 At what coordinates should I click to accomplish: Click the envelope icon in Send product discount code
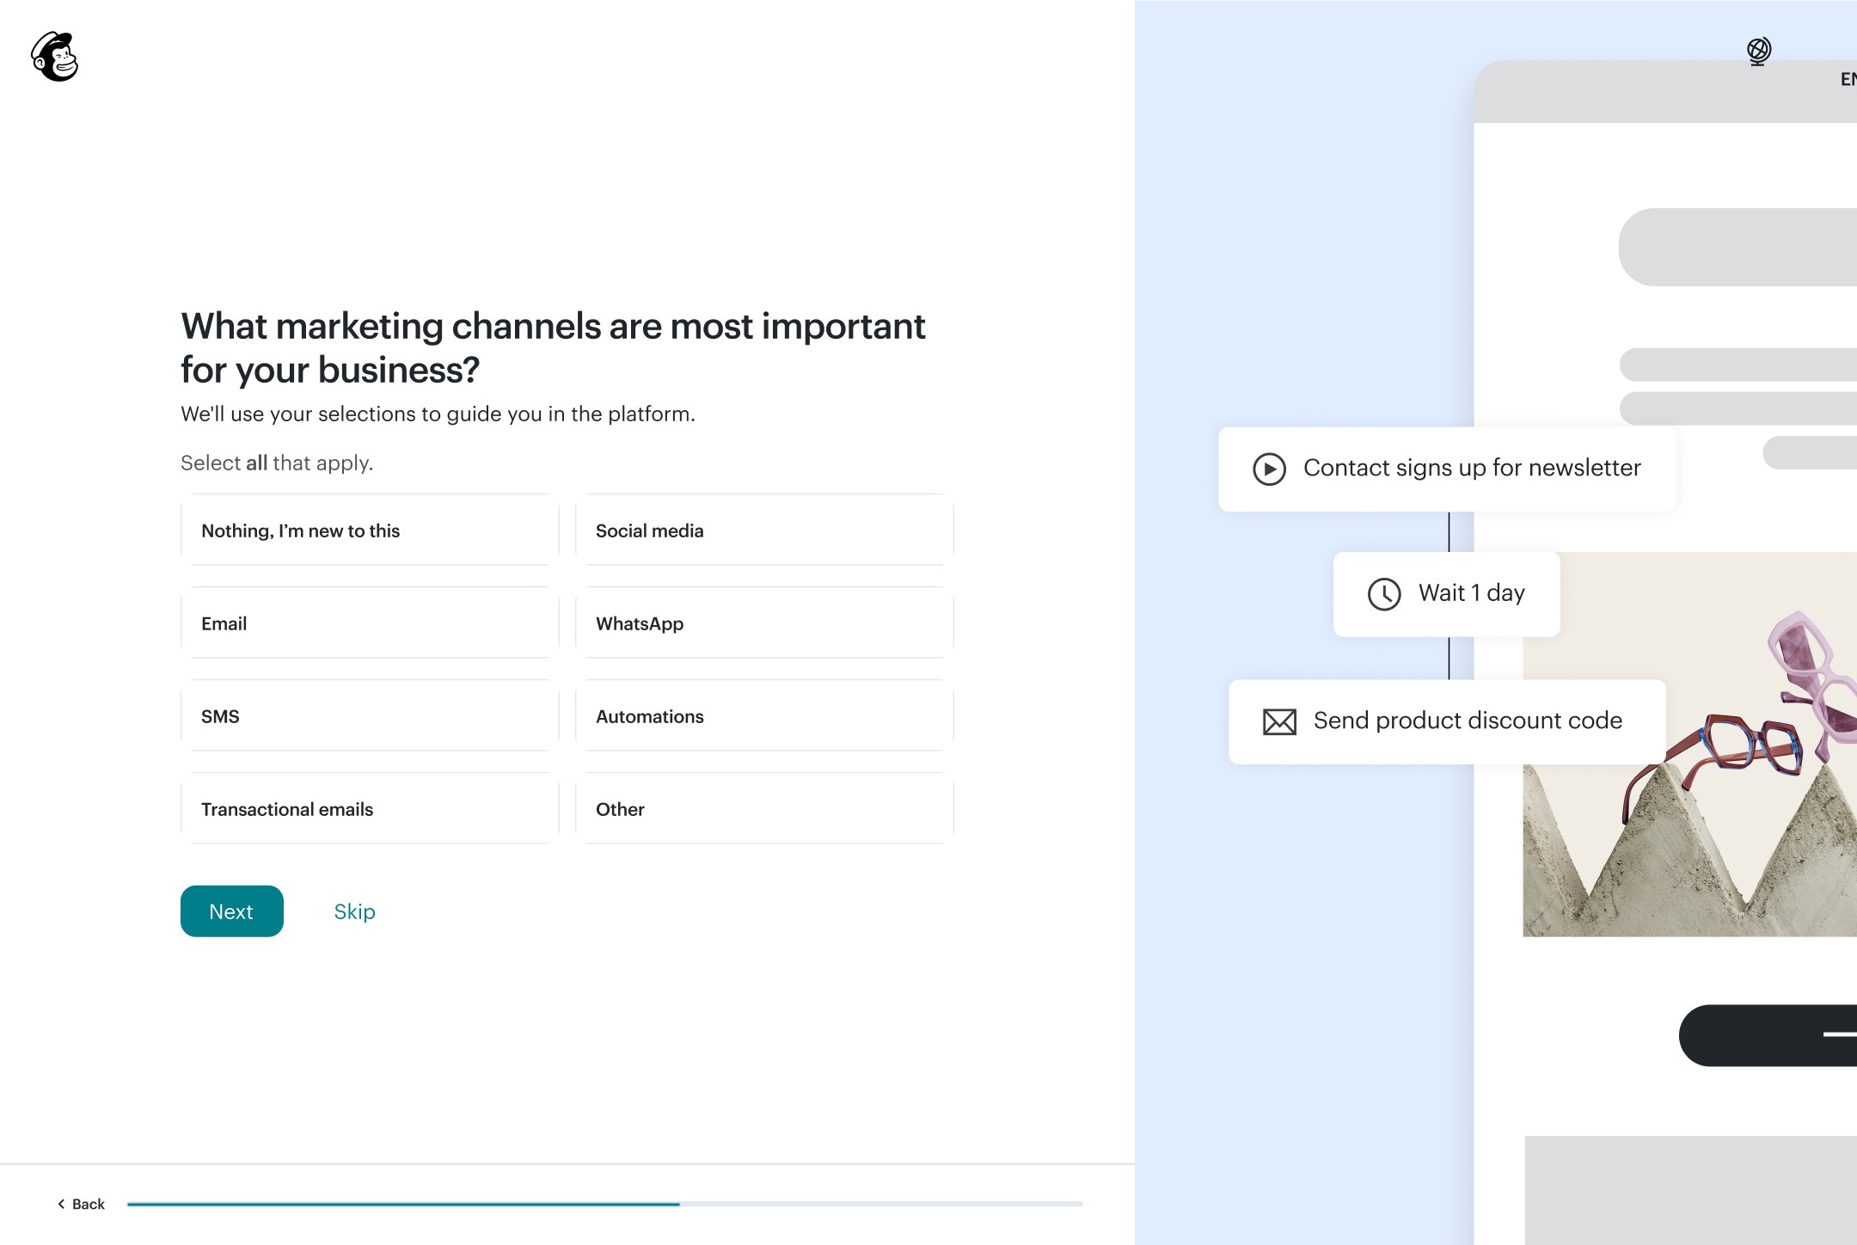(1279, 721)
